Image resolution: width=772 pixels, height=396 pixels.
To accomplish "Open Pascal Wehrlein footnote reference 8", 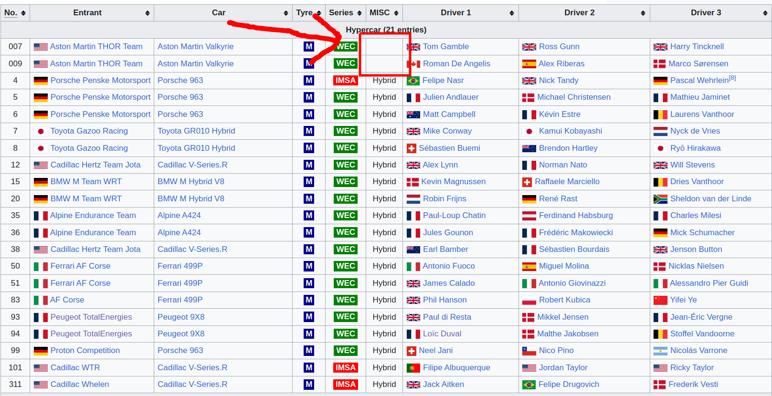I will (732, 78).
